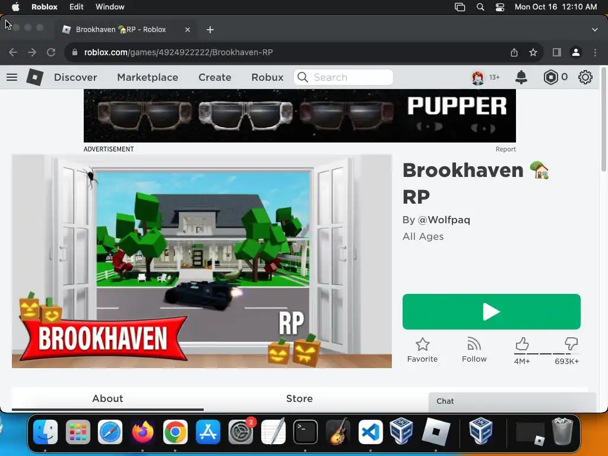Open the Window menu
The height and width of the screenshot is (456, 608).
(110, 7)
